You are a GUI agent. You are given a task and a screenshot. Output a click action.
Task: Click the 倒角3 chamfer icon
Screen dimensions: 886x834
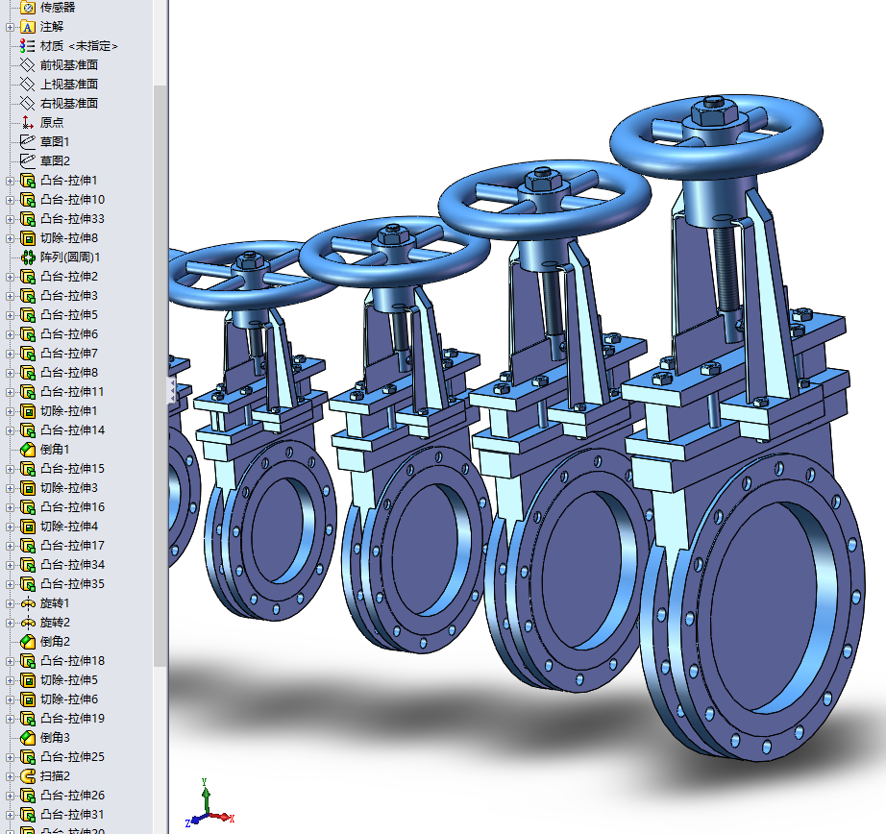[27, 737]
